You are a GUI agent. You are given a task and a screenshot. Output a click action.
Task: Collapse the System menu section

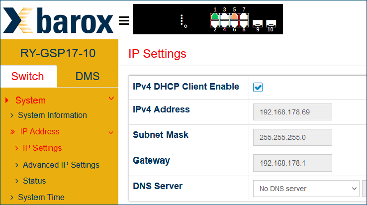(x=111, y=99)
